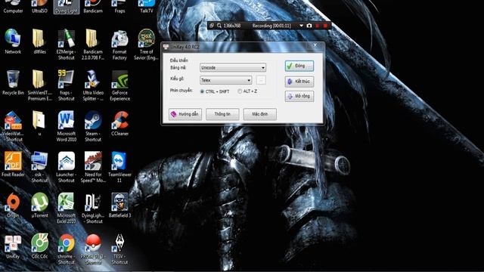Open the Bảng mã Unicode combo box

coord(233,67)
